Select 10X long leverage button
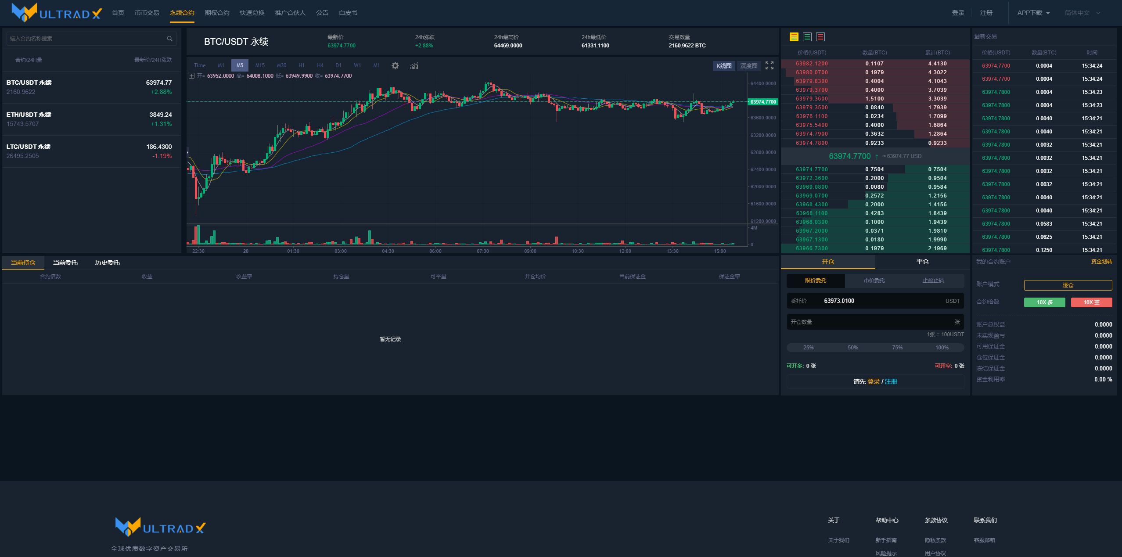 [x=1044, y=302]
